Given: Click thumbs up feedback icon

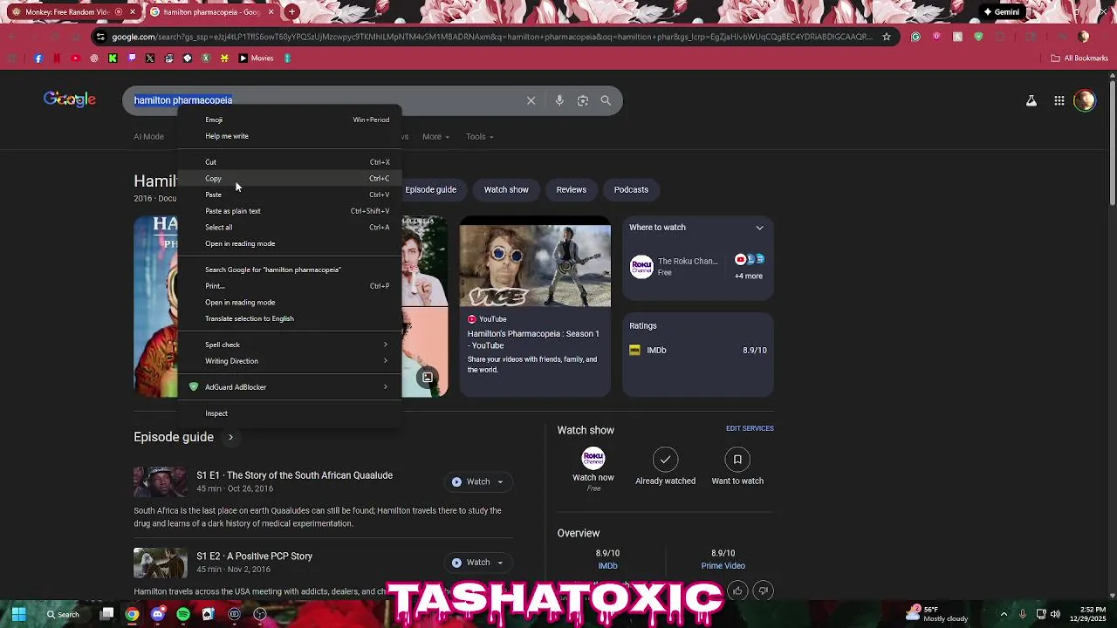Looking at the screenshot, I should point(737,590).
